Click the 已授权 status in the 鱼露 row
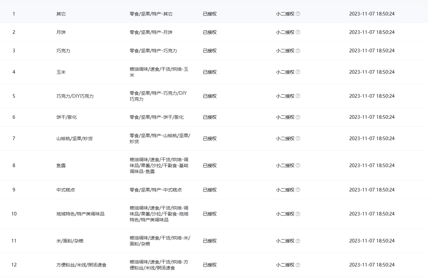The image size is (428, 278). (x=210, y=165)
